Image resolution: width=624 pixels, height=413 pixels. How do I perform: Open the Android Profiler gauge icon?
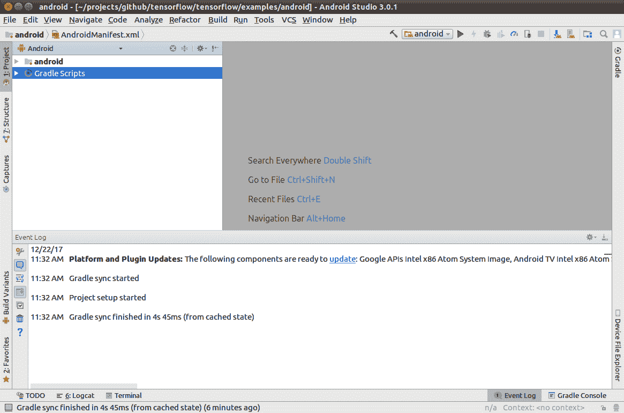pyautogui.click(x=514, y=34)
